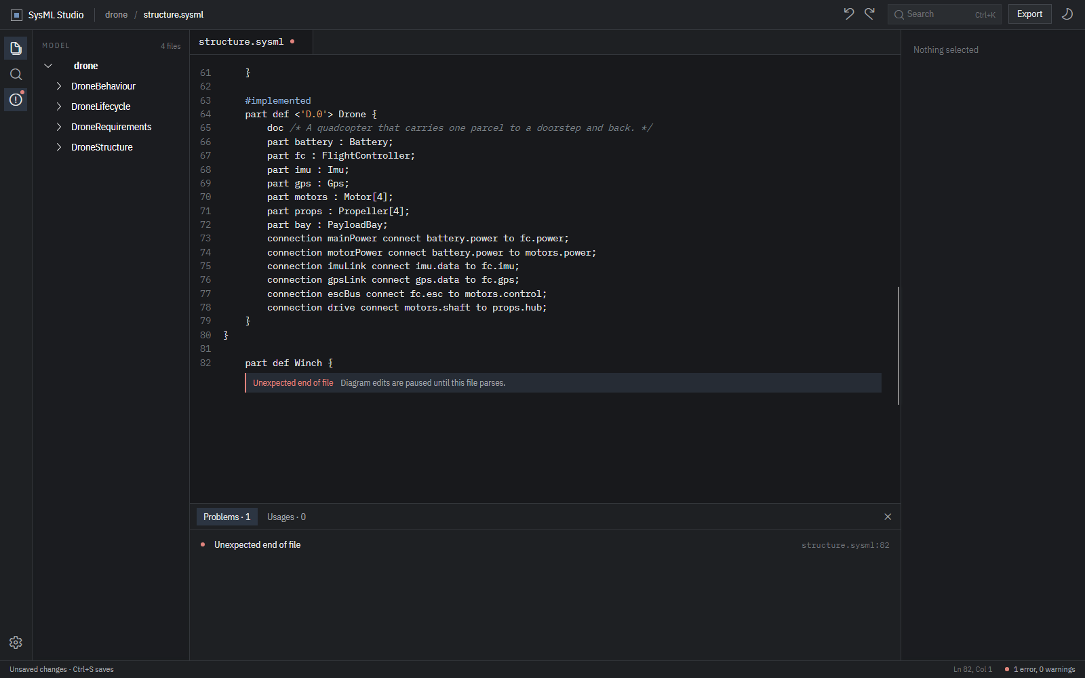The image size is (1085, 678).
Task: Click the structure.sysml:82 location link
Action: tap(845, 545)
